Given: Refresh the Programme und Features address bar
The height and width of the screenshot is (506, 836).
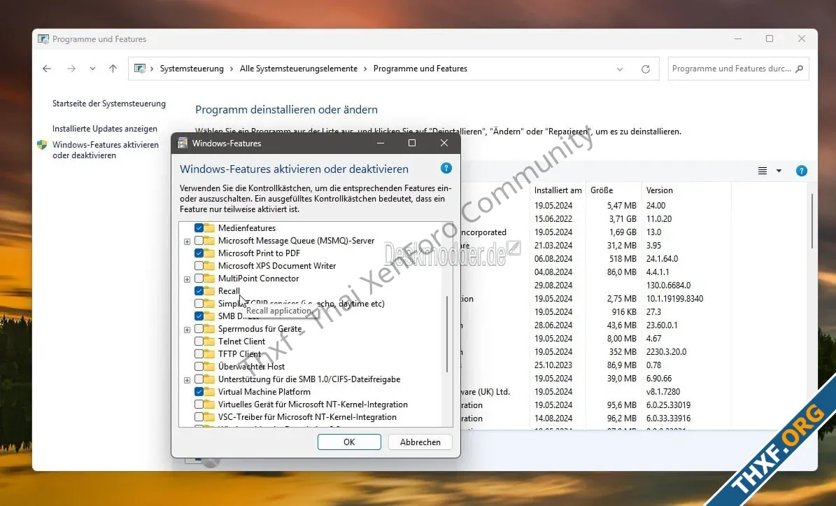Looking at the screenshot, I should (x=646, y=69).
